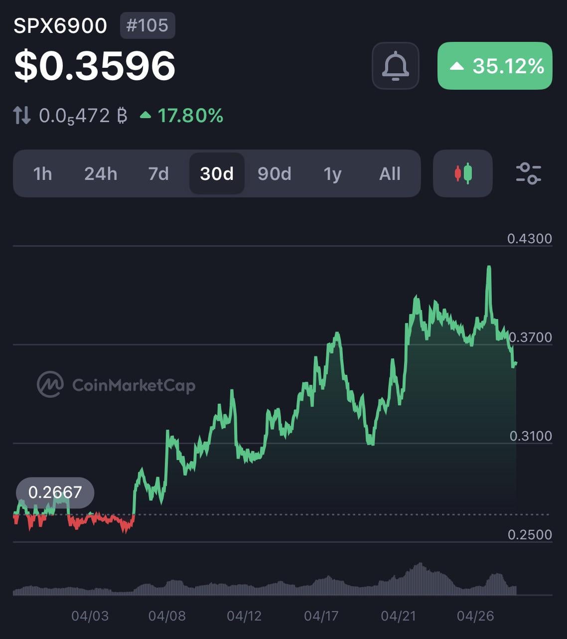The height and width of the screenshot is (639, 567).
Task: Tap the $0.3596 price value
Action: tap(95, 66)
